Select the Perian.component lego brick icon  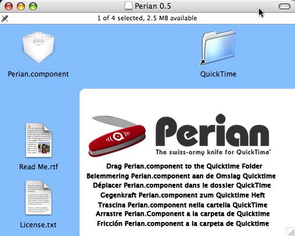(38, 48)
